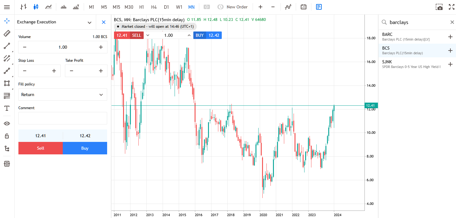Select the crosshair cursor tool
The width and height of the screenshot is (456, 218).
pos(7,21)
